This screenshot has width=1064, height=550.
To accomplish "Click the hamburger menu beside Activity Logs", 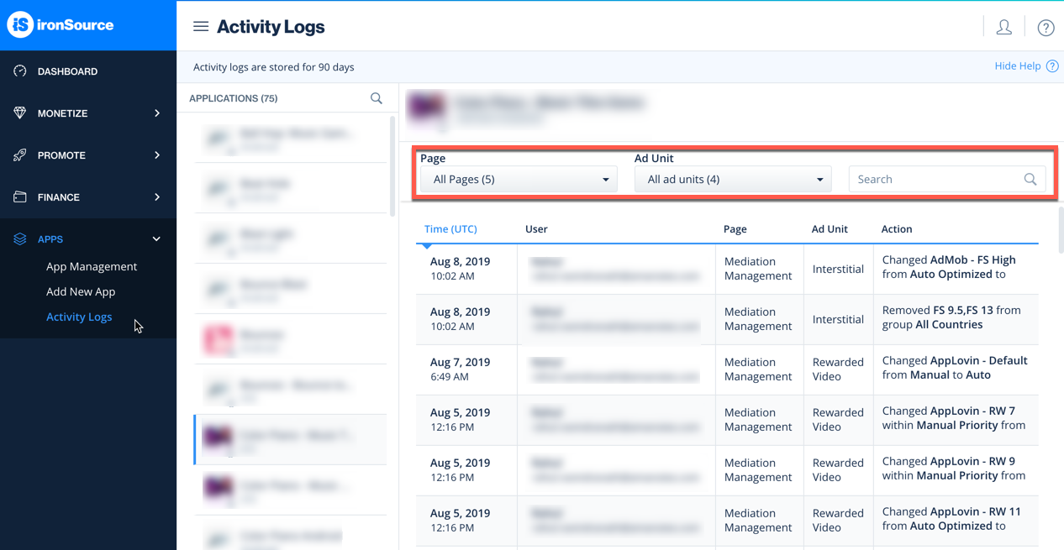I will click(x=201, y=26).
